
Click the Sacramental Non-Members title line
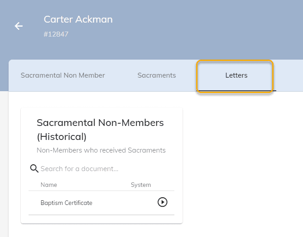[100, 123]
